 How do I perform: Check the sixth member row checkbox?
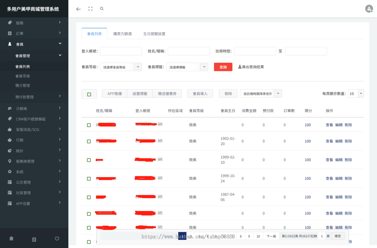[89, 214]
